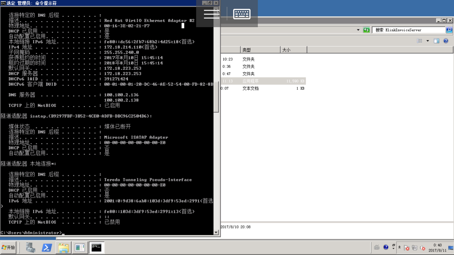
Task: Open the volume tray icon
Action: (423, 248)
